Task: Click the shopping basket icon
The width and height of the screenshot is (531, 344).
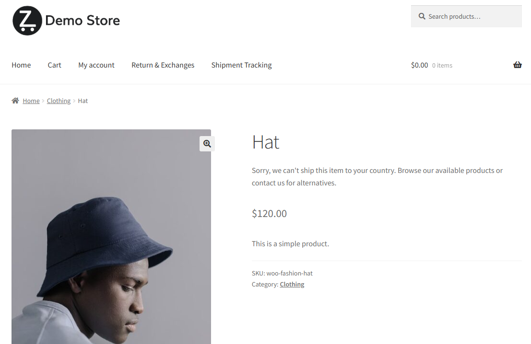Action: coord(518,65)
